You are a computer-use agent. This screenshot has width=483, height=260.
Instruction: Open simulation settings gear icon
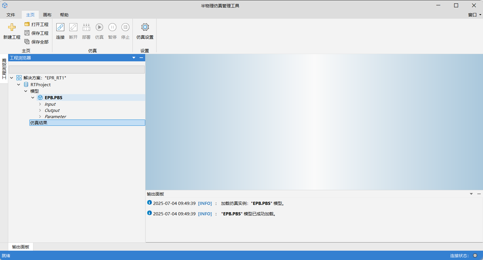tap(145, 27)
